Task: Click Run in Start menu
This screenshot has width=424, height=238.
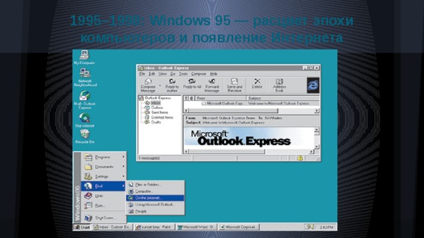Action: point(103,206)
